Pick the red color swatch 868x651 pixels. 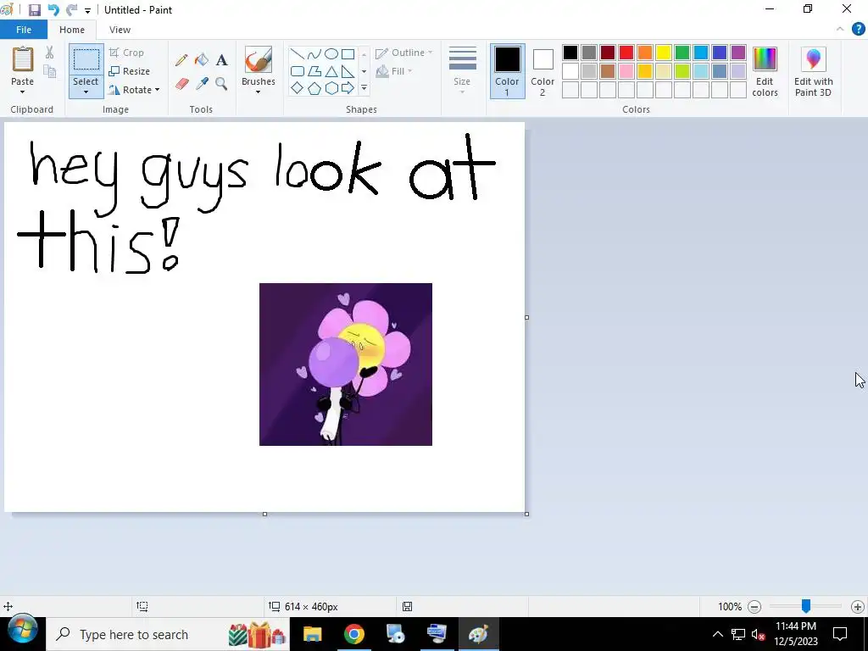[626, 53]
